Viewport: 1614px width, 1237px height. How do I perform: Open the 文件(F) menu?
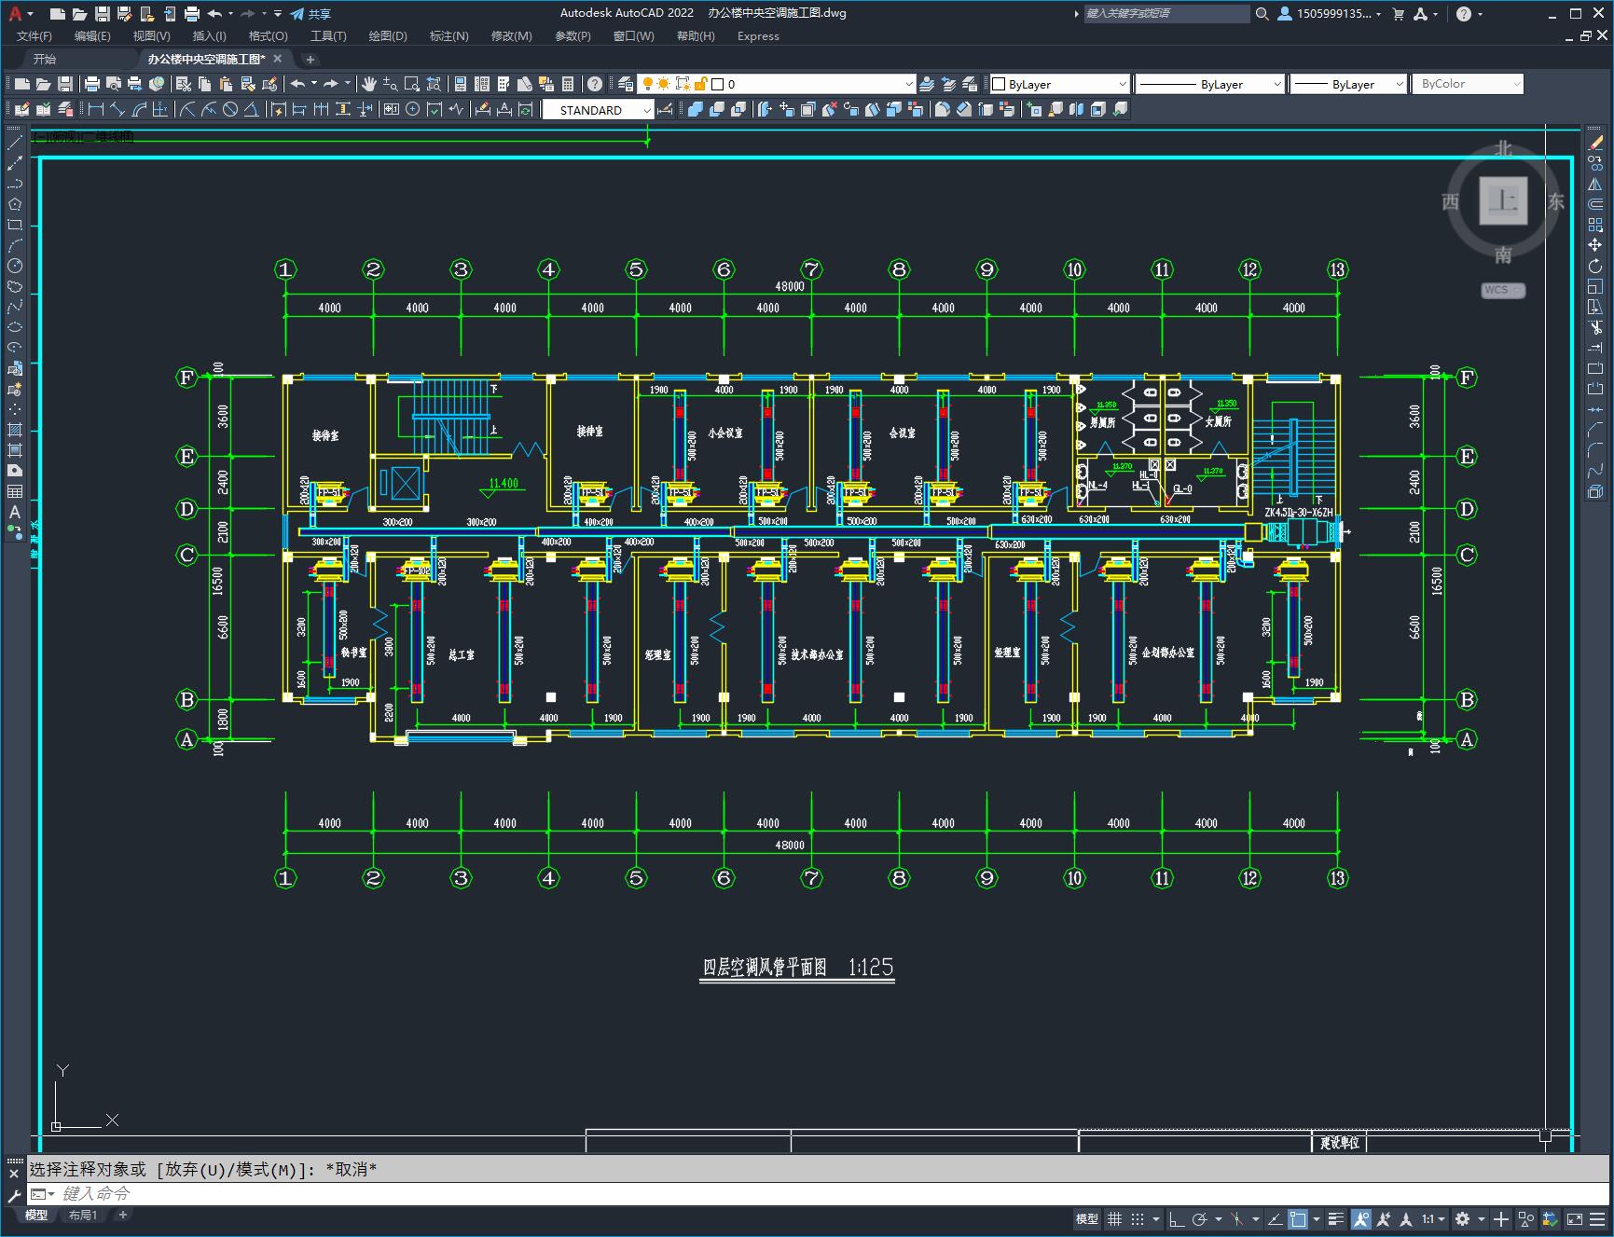[34, 36]
